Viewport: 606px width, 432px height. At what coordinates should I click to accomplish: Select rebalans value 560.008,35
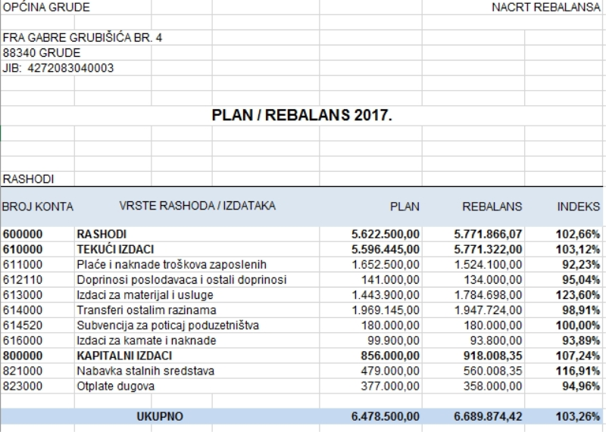pyautogui.click(x=493, y=371)
